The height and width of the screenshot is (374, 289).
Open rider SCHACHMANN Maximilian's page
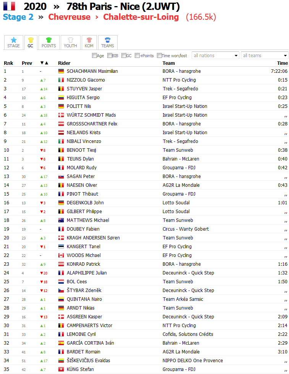92,71
